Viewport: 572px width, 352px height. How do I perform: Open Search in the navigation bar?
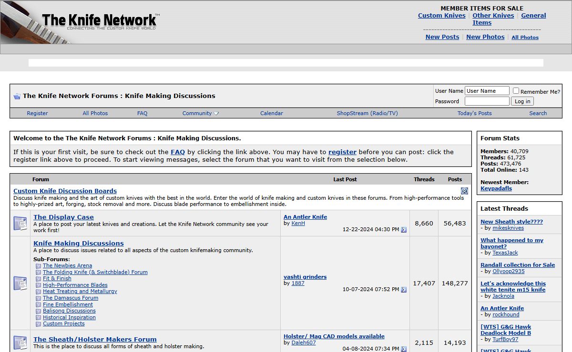[538, 113]
